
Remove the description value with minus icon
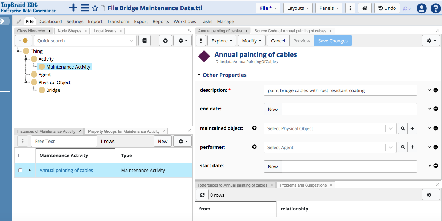[435, 90]
